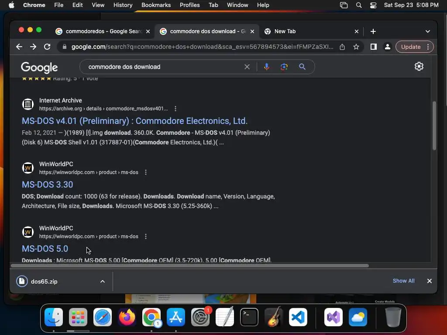The width and height of the screenshot is (447, 335).
Task: Click the site security padlock icon
Action: click(x=65, y=47)
